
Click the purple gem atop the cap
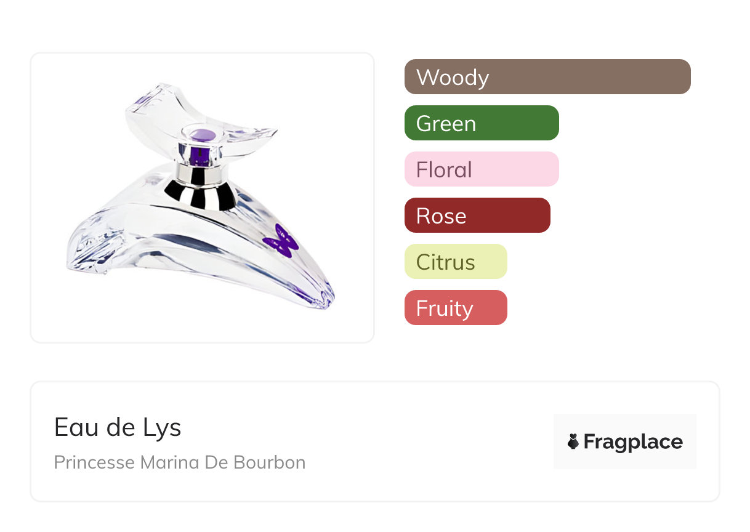(x=203, y=135)
